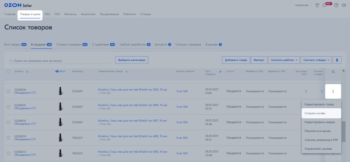Click the search magnifier icon
The image size is (350, 162).
[11, 61]
